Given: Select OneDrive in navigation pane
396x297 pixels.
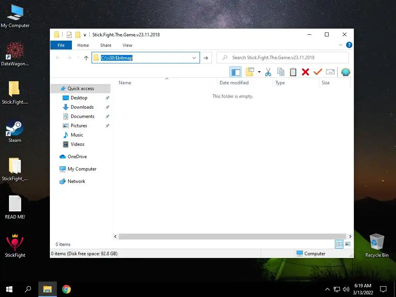Looking at the screenshot, I should pos(77,157).
